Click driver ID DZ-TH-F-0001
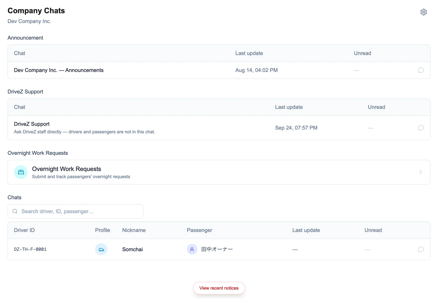This screenshot has width=438, height=306. [30, 249]
